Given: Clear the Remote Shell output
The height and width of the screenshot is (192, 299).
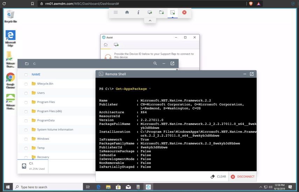Looking at the screenshot, I should click(218, 177).
